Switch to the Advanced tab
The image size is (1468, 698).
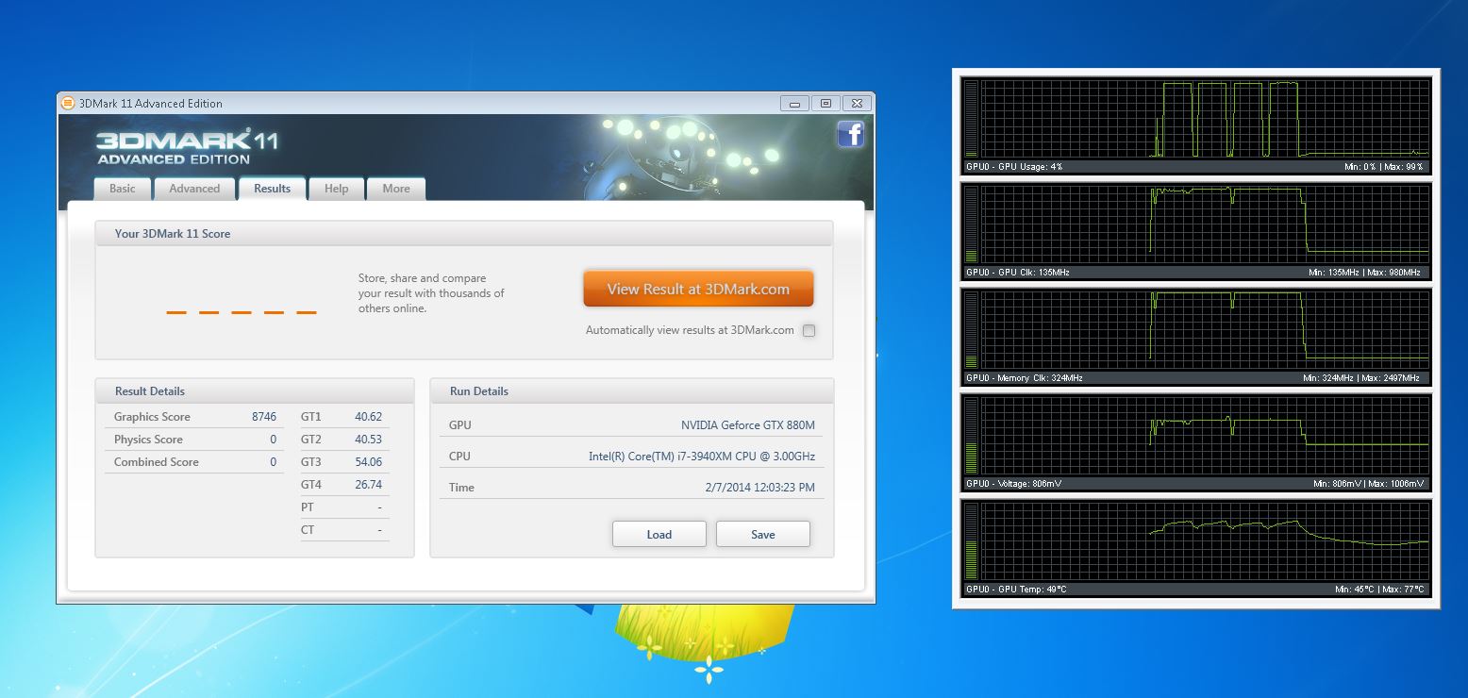pyautogui.click(x=194, y=189)
